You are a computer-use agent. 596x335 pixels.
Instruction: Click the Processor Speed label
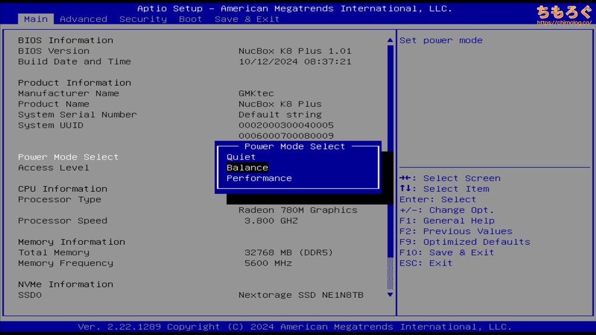(63, 220)
